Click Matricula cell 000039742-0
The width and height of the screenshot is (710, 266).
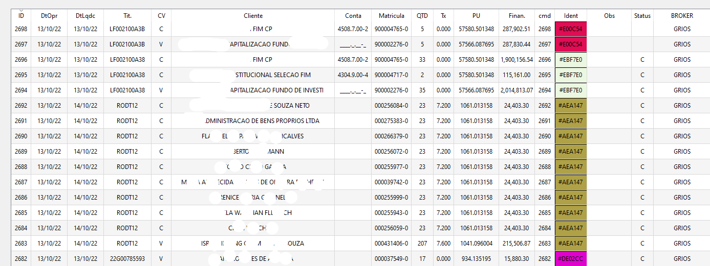[x=392, y=182]
